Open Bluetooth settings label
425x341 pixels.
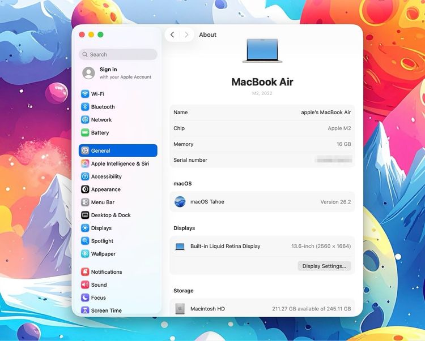click(x=103, y=107)
